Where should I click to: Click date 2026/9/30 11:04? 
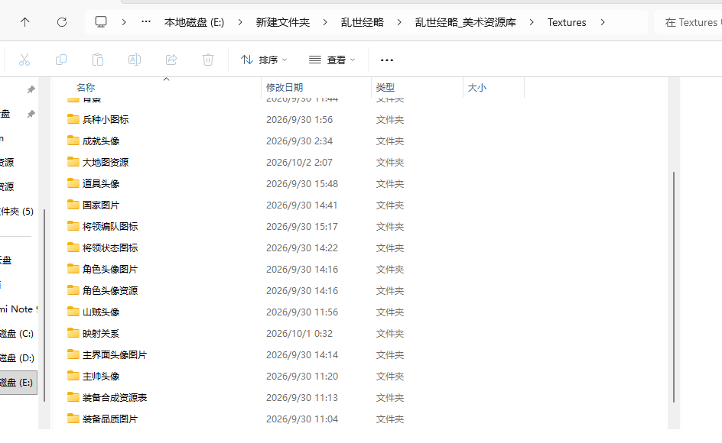302,419
